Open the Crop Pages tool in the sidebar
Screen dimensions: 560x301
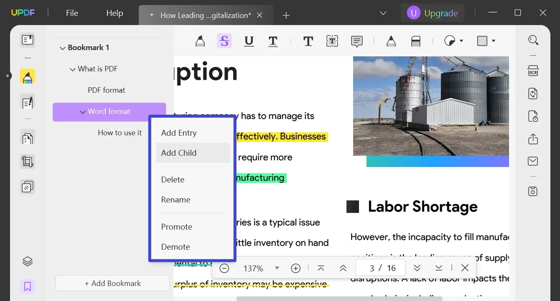(27, 161)
